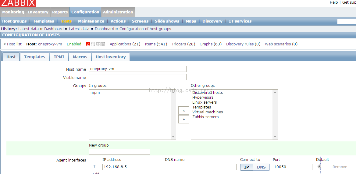The width and height of the screenshot is (356, 174).
Task: Go to Slide shows submenu
Action: point(167,21)
